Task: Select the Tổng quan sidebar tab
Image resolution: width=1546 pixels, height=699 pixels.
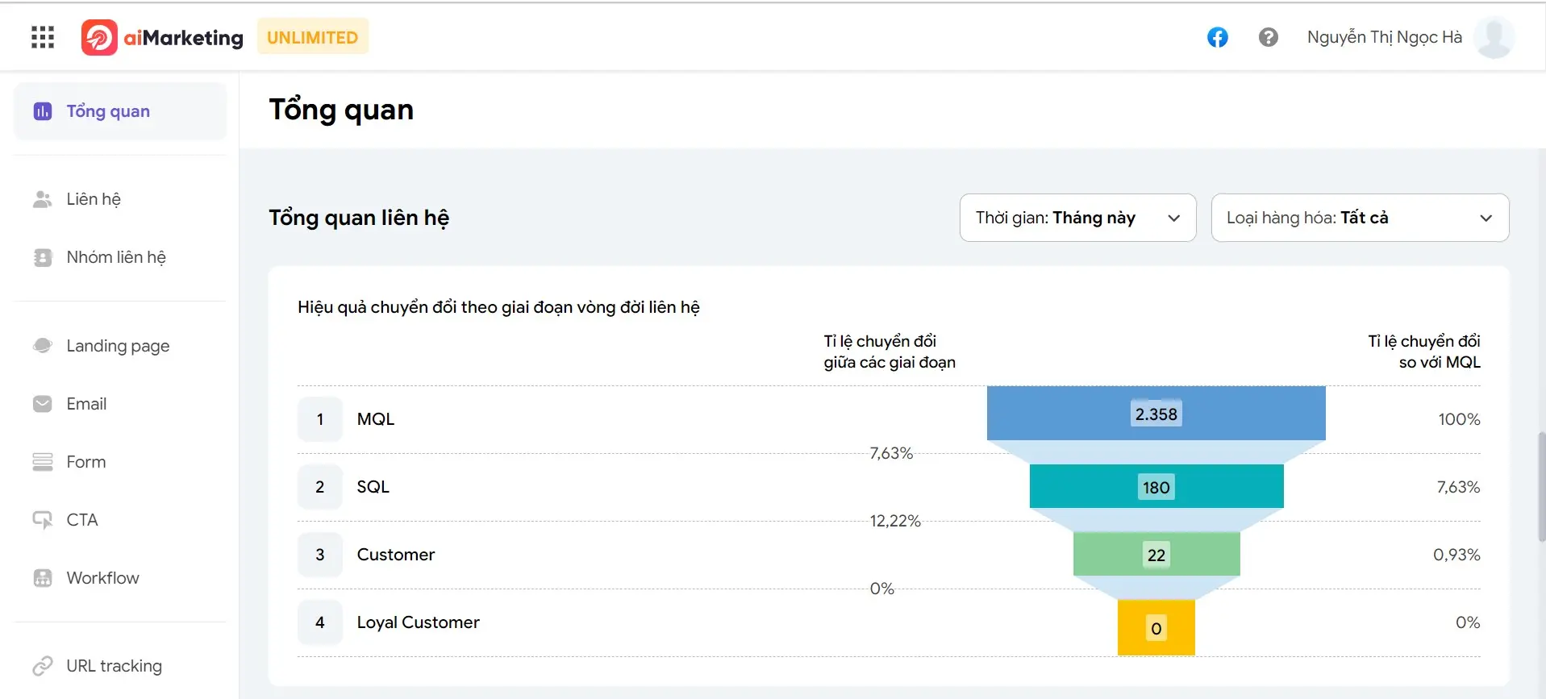Action: pyautogui.click(x=120, y=111)
